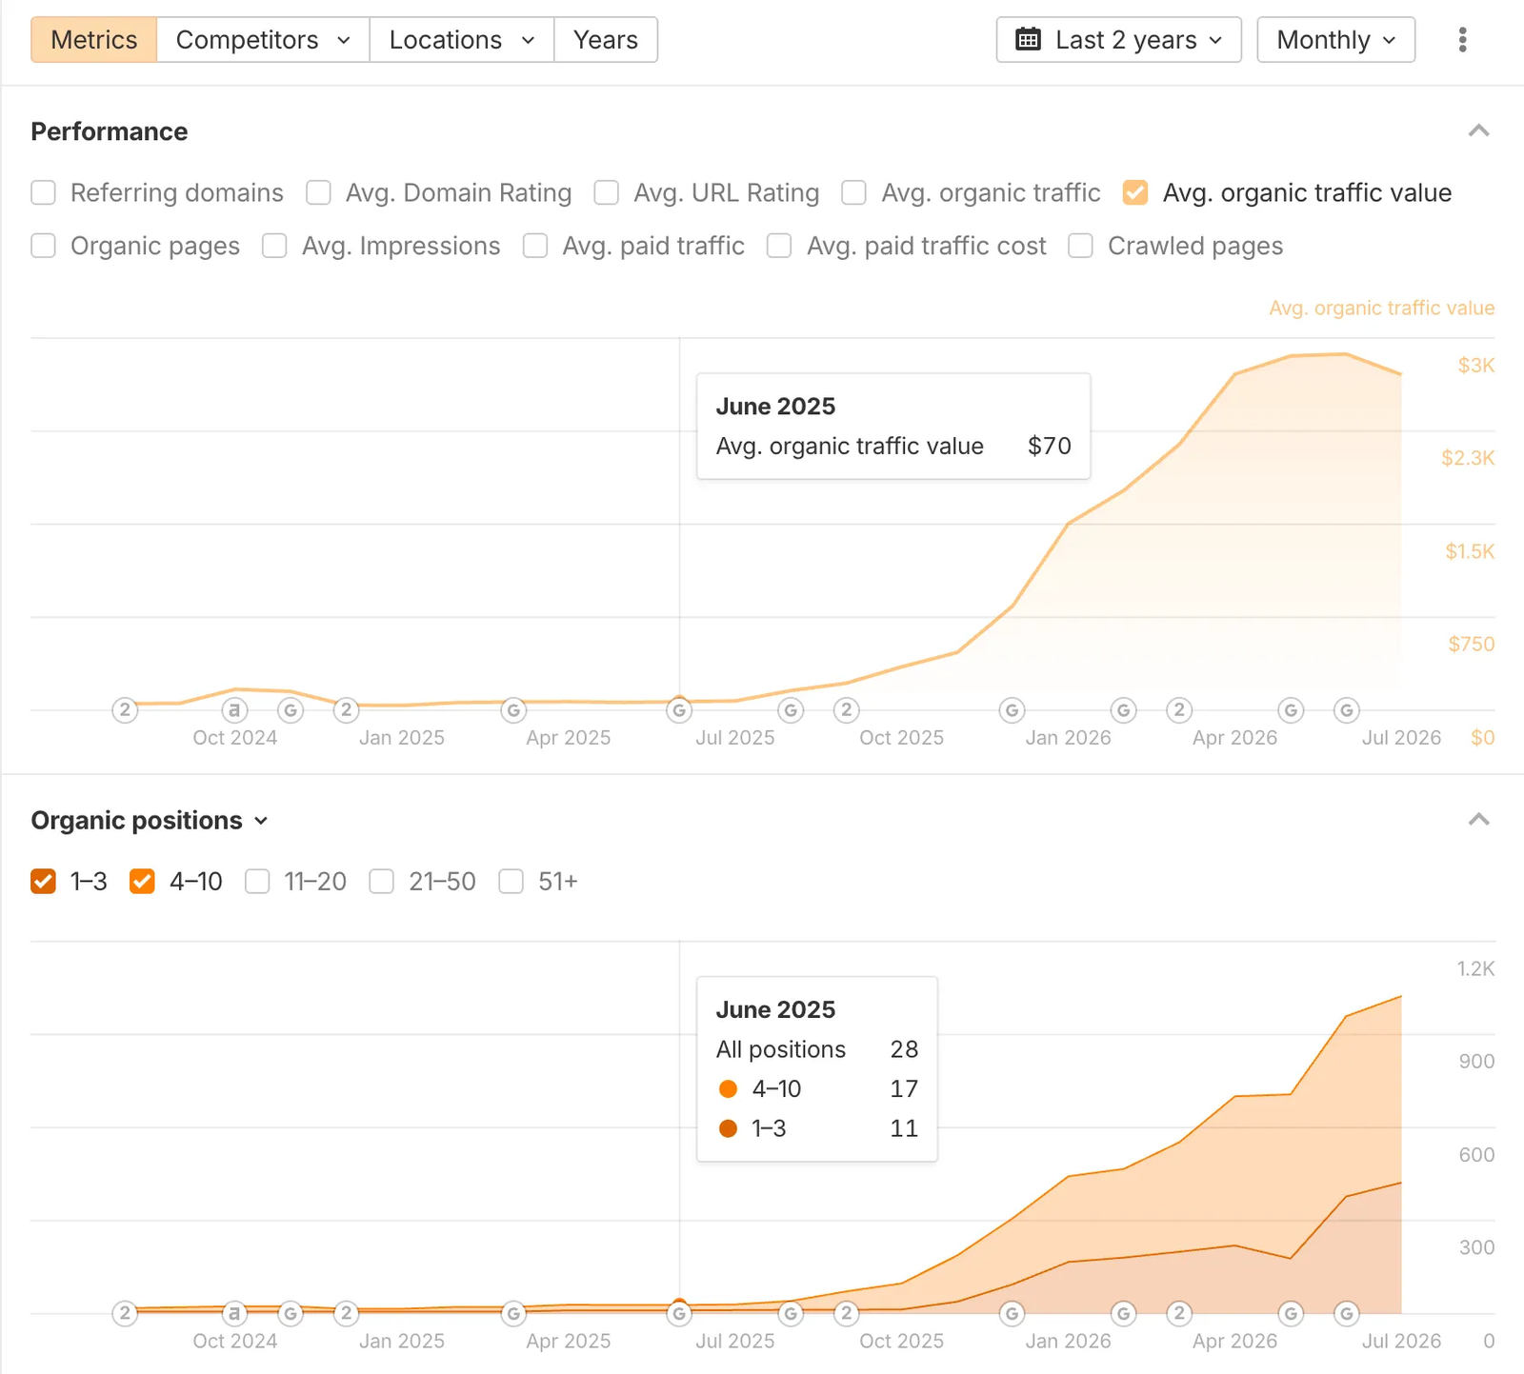Click G marker right after Oct 2024 in Organic positions chart
The image size is (1524, 1374).
[291, 1314]
